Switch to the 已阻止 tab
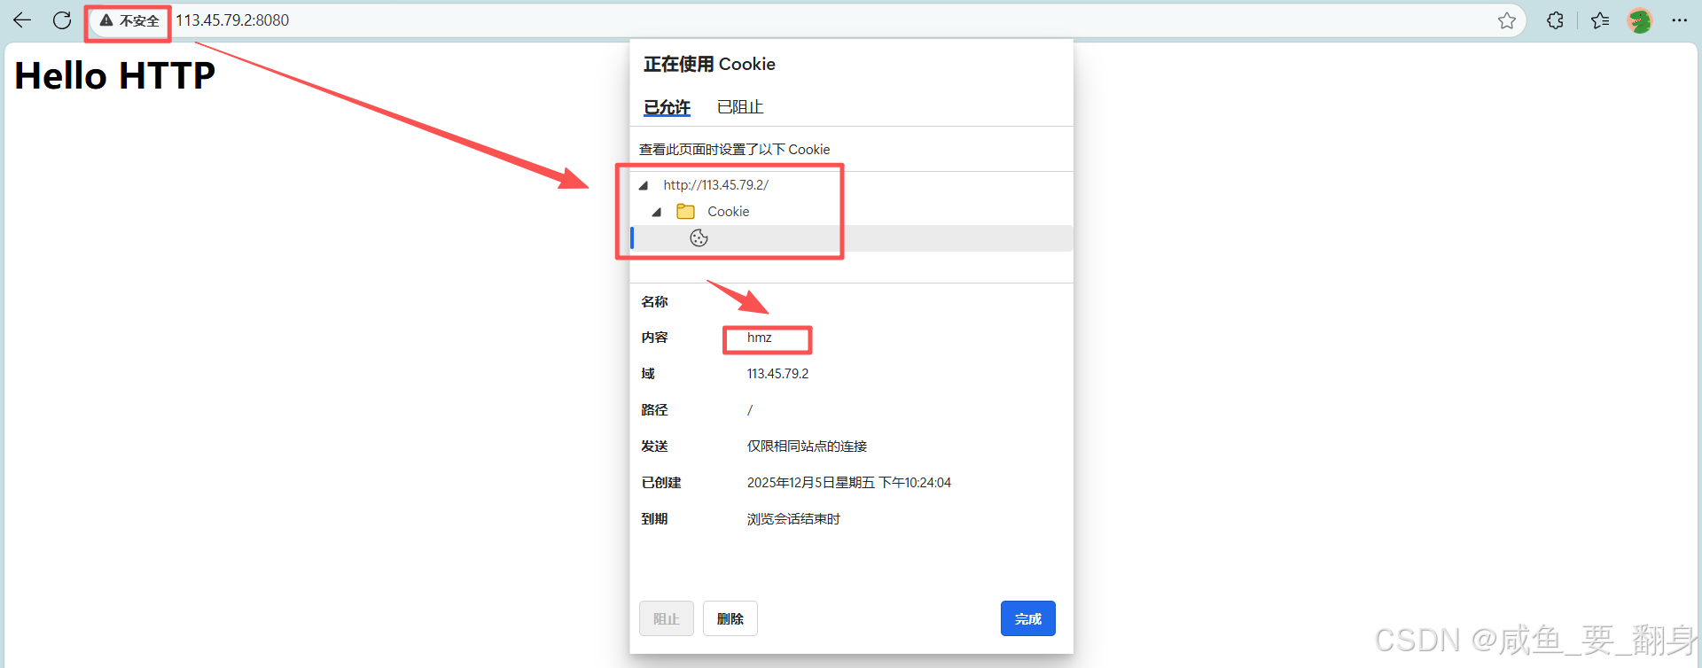The image size is (1702, 668). [740, 107]
